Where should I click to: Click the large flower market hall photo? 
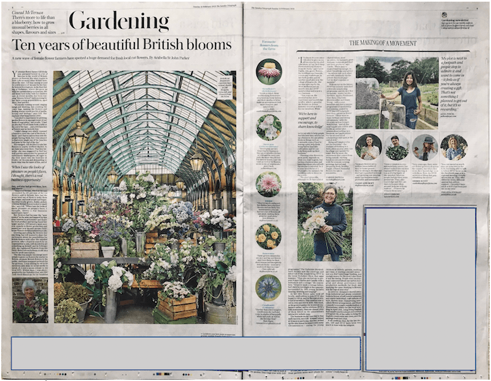pos(143,197)
